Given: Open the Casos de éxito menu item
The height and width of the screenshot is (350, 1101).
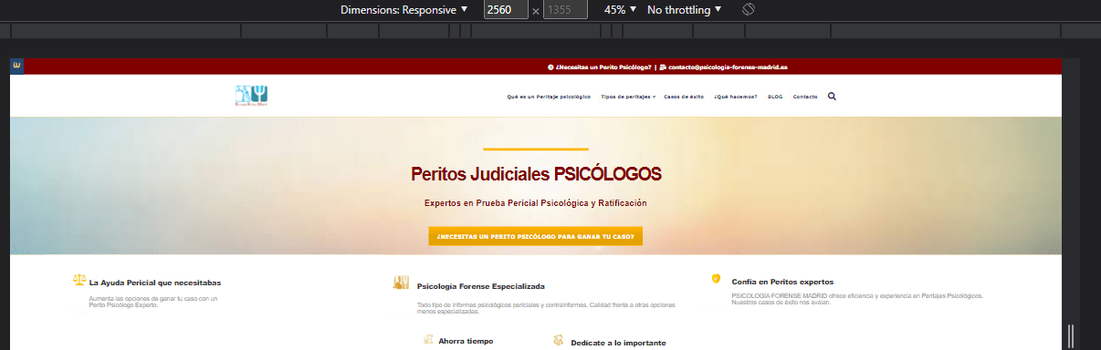Looking at the screenshot, I should tap(684, 96).
